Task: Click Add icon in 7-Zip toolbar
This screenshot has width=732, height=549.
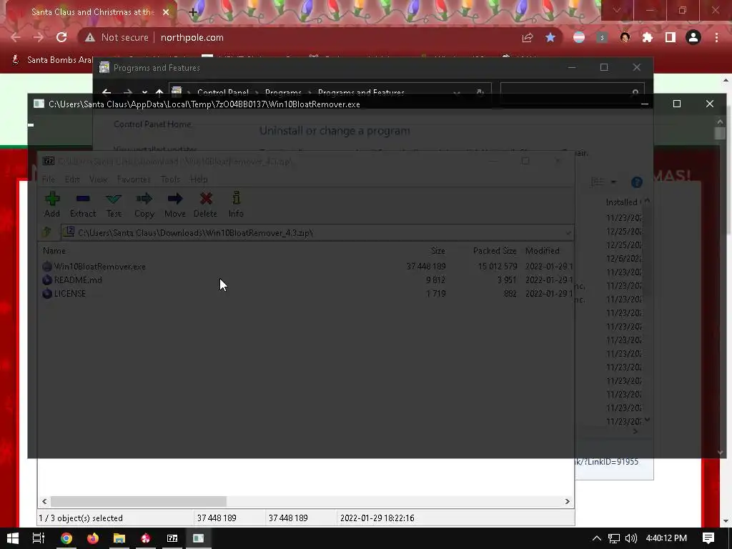Action: tap(51, 199)
